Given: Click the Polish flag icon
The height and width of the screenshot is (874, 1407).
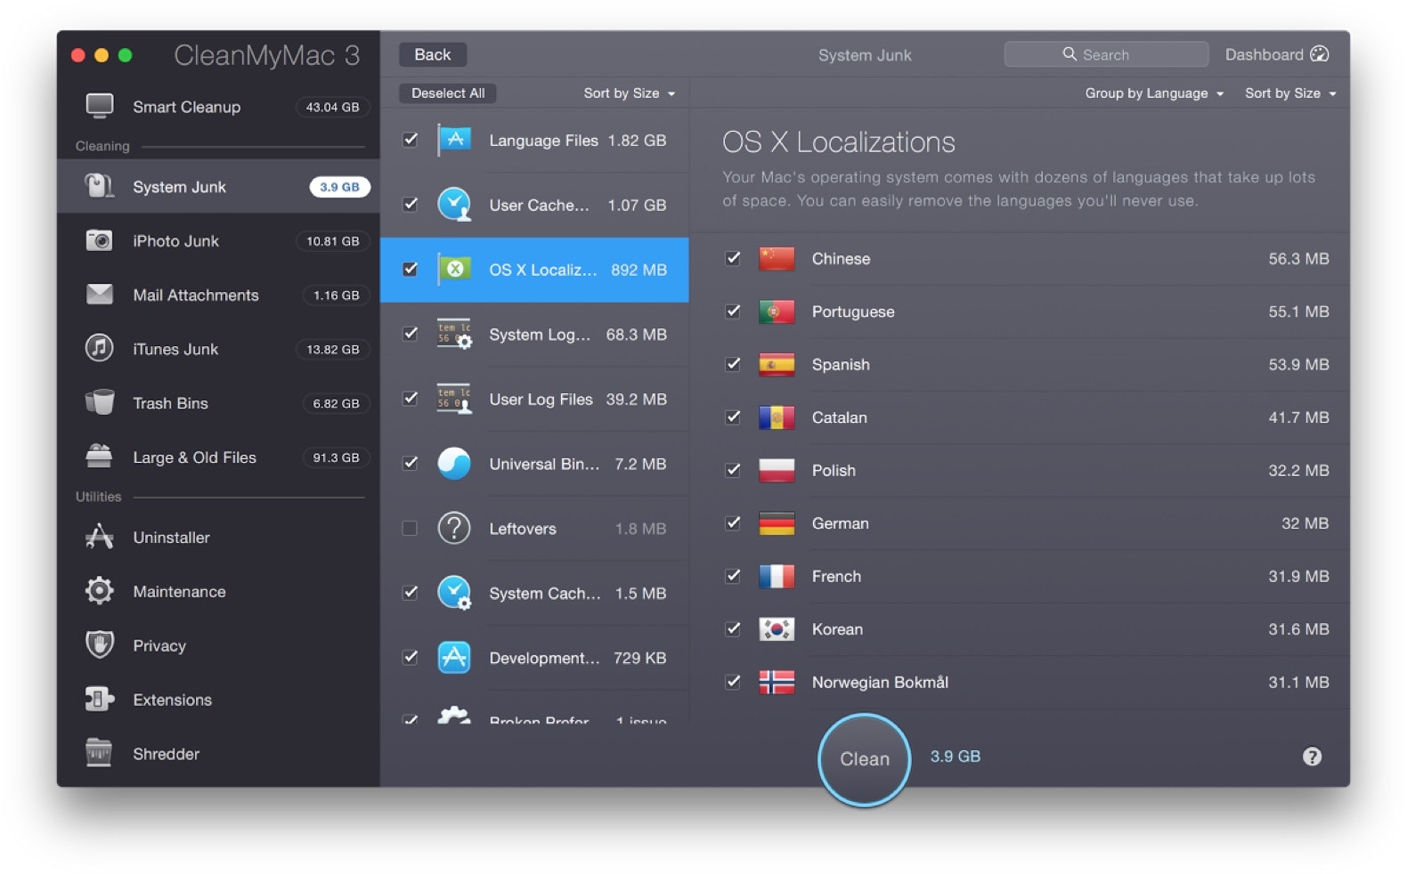Looking at the screenshot, I should (x=777, y=470).
